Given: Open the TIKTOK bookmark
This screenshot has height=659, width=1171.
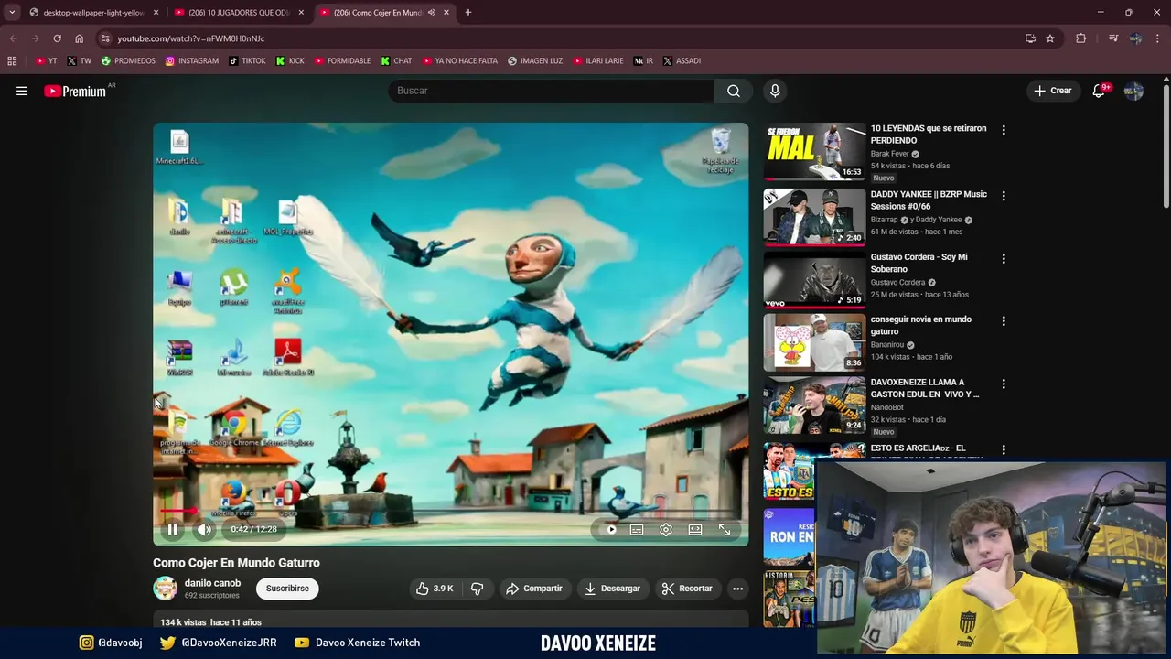Looking at the screenshot, I should pyautogui.click(x=247, y=61).
